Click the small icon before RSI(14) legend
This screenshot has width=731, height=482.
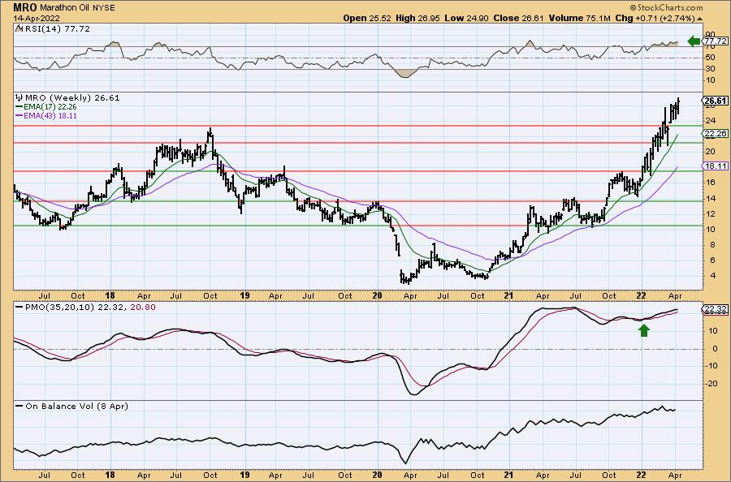pos(19,29)
